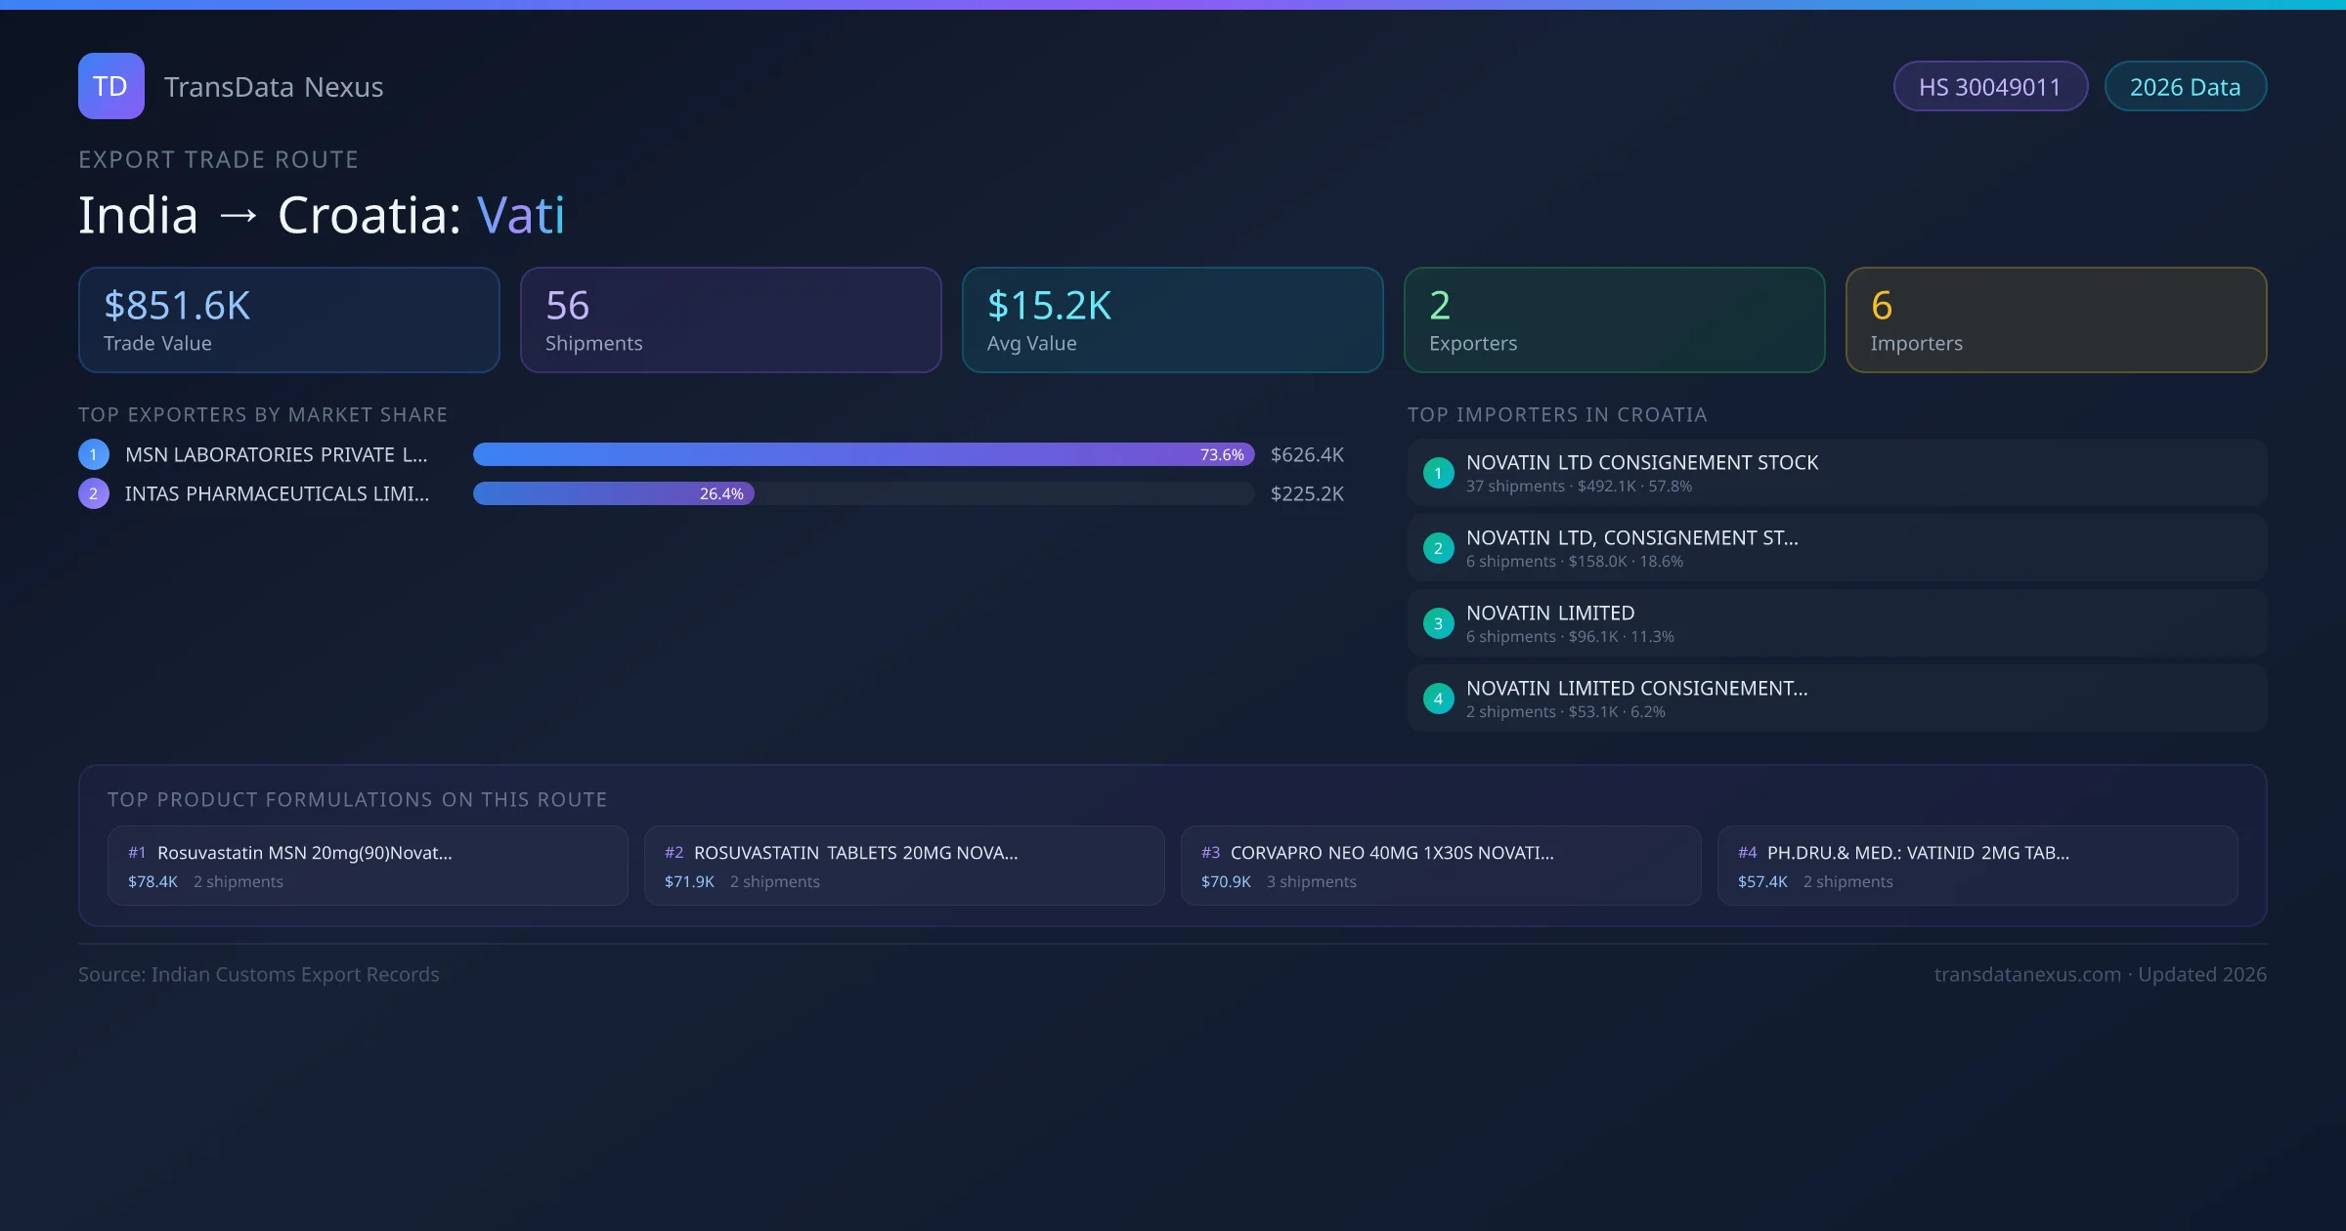Click exporter rank 1 circle icon

click(94, 454)
